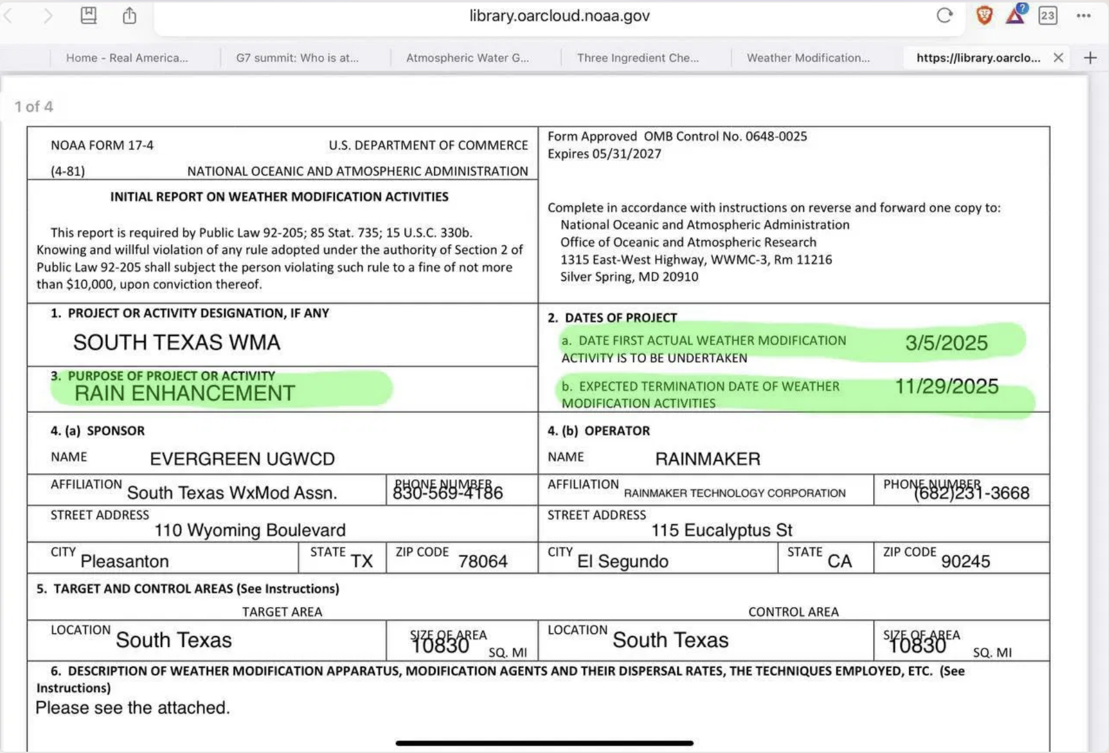Viewport: 1109px width, 753px height.
Task: Click sponsor phone '830-569-4186'
Action: pyautogui.click(x=447, y=493)
